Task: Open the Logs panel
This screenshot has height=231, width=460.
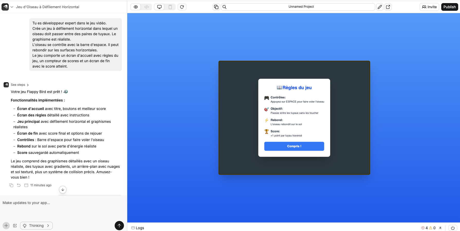Action: pos(138,228)
